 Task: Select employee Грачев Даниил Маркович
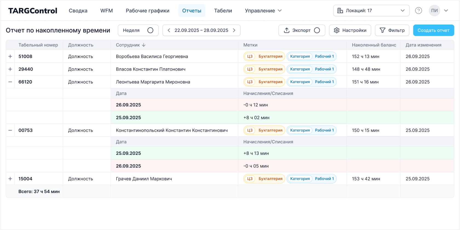pyautogui.click(x=144, y=179)
